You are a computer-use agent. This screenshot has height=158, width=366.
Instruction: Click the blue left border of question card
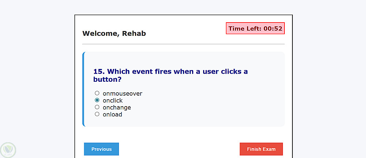83,89
